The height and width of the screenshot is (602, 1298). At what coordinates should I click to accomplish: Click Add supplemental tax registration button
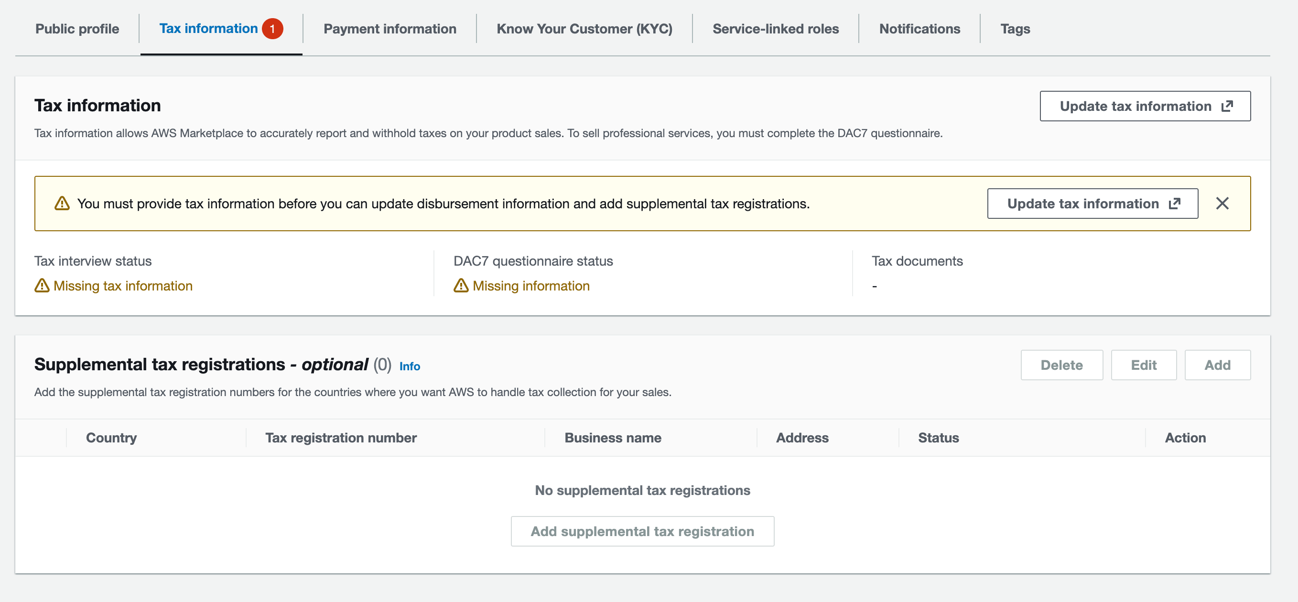click(642, 531)
